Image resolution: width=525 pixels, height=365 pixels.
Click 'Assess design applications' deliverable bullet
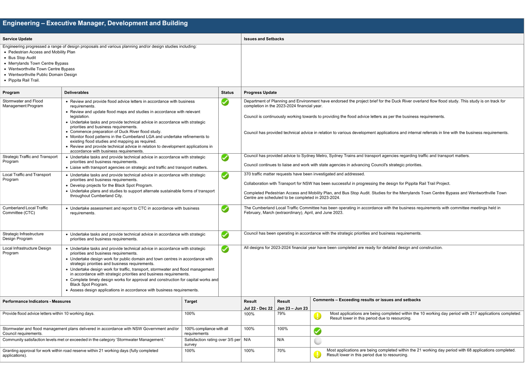coord(134,290)
